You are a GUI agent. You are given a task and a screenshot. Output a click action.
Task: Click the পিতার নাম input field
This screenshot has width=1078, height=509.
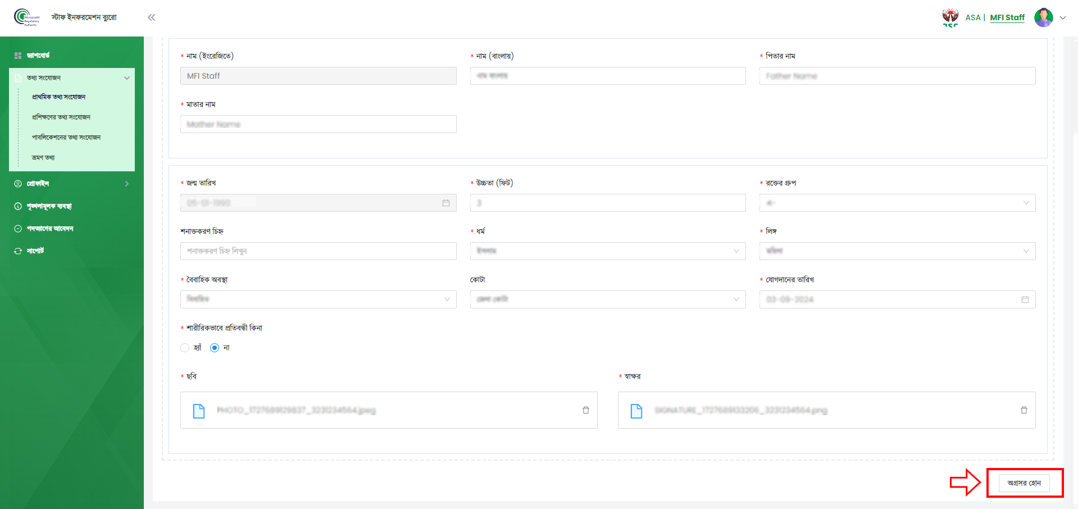897,76
